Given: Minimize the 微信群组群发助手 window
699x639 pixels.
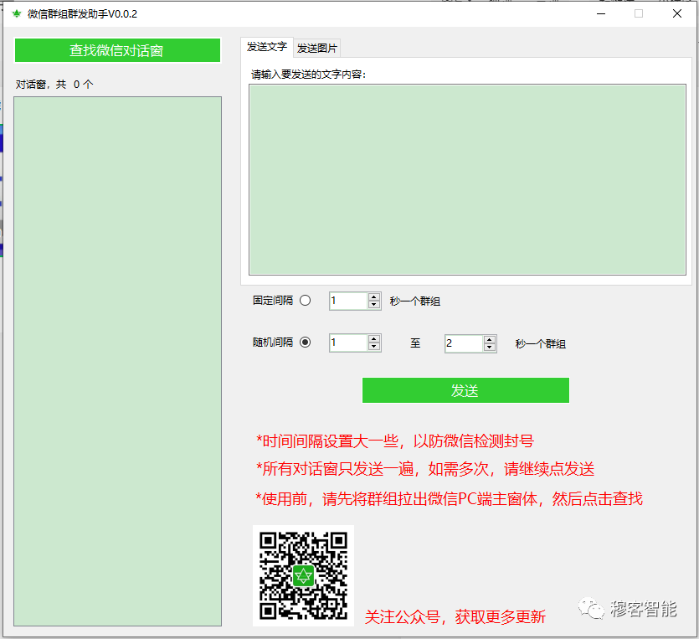Looking at the screenshot, I should [600, 13].
